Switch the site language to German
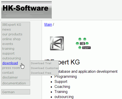 pos(16,92)
